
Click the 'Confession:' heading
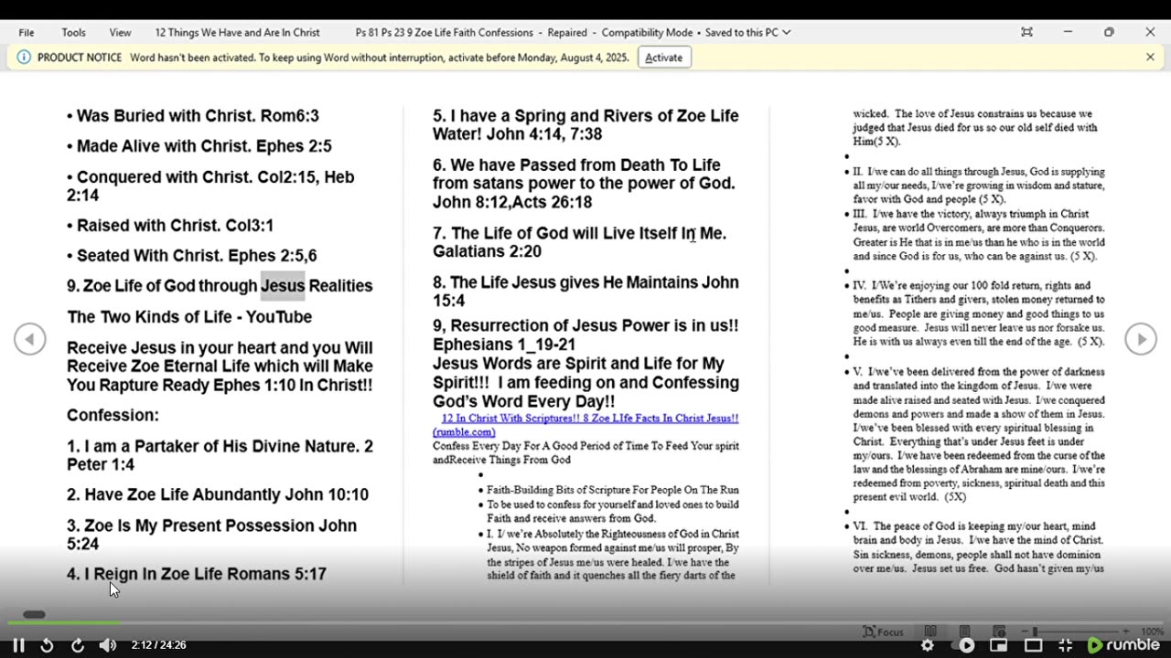[113, 416]
